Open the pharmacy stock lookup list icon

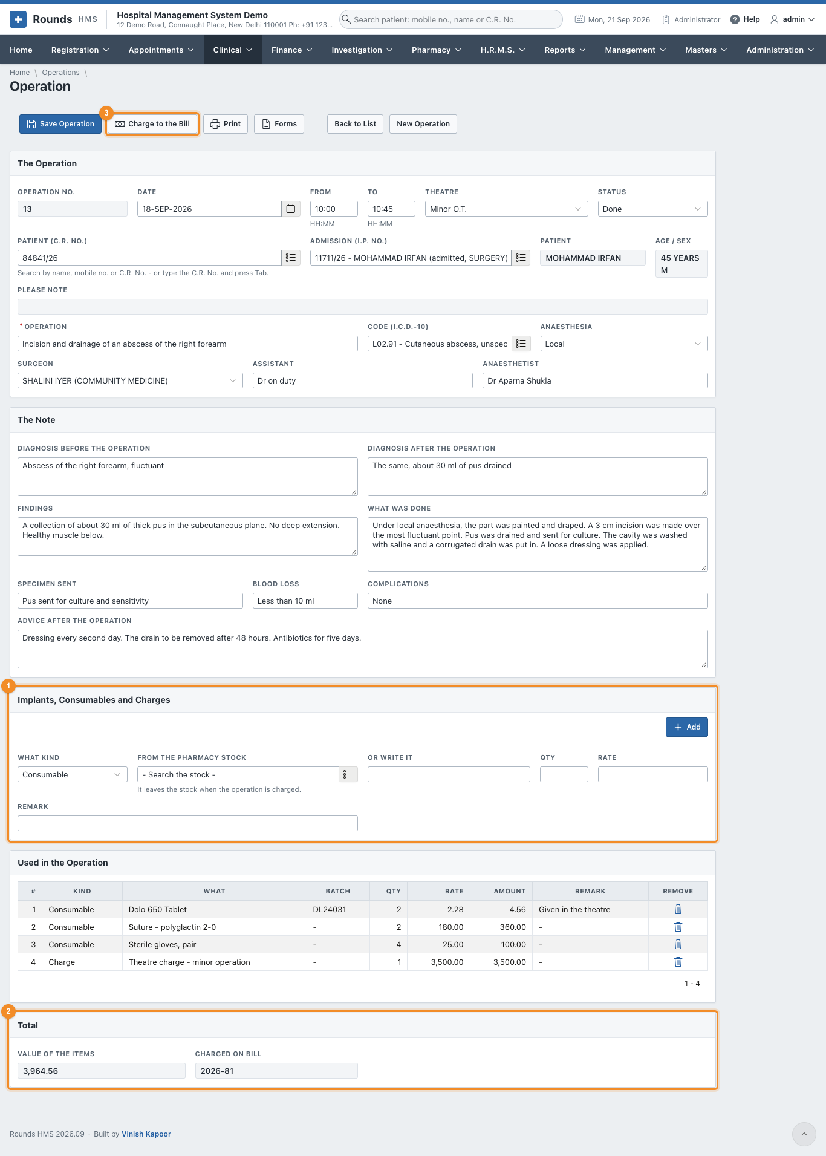[348, 774]
